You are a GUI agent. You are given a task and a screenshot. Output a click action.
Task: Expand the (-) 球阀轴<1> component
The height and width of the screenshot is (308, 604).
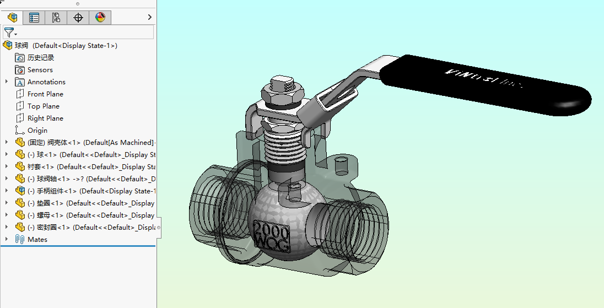pos(7,179)
